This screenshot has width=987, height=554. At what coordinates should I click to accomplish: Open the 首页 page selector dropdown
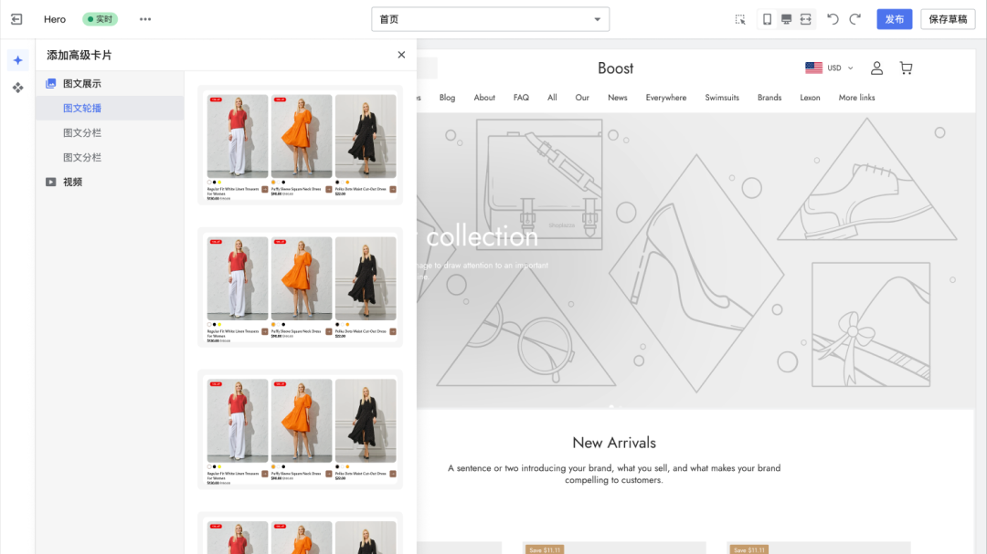[x=490, y=19]
